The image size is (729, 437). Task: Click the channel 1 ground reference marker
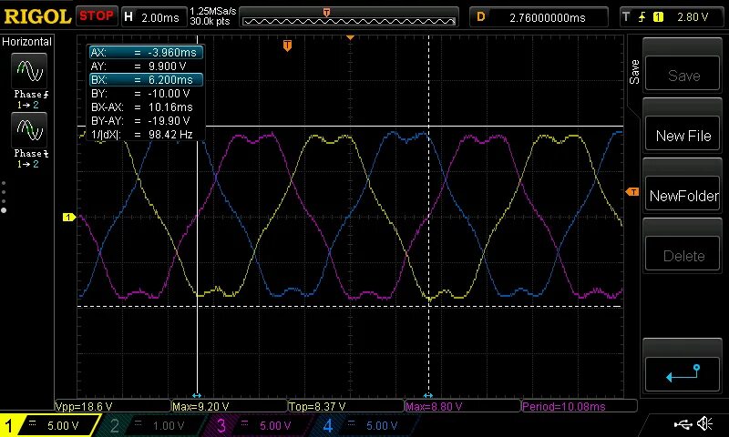coord(69,217)
